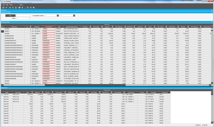The image size is (214, 127).
Task: Click sigma icon on MtlBurden column
Action: [77, 92]
